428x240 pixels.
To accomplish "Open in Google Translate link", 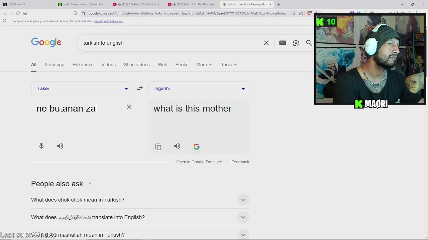I will pos(199,162).
